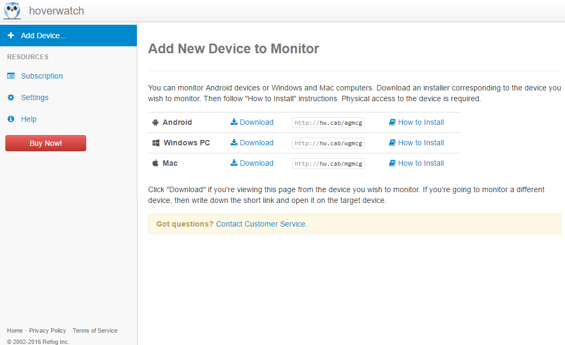Go to the Home footer link

click(x=15, y=330)
